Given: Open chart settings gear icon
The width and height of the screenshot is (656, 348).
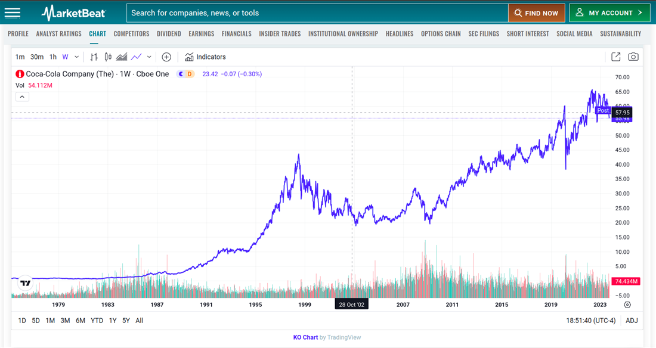Looking at the screenshot, I should pos(627,305).
